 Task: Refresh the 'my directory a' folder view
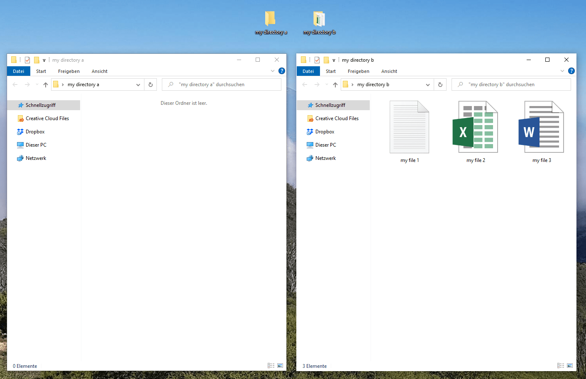coord(150,84)
